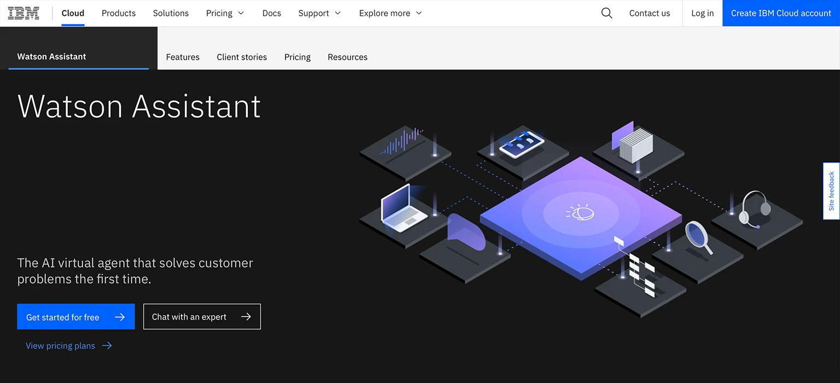Switch to the Features tab

(x=183, y=57)
